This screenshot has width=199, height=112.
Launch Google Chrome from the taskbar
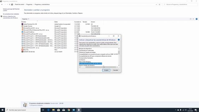pos(69,110)
